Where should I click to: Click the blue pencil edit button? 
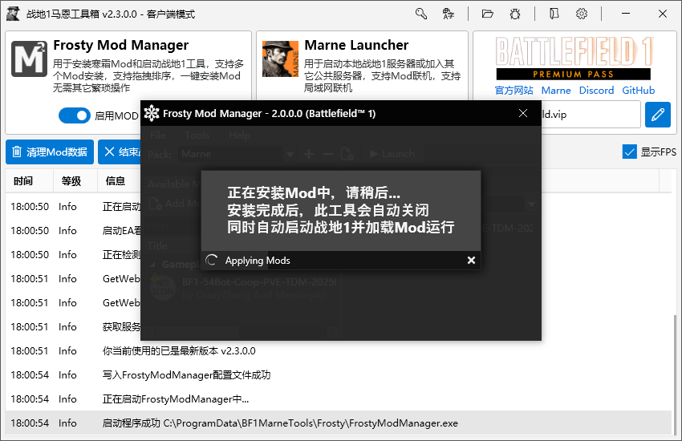click(658, 115)
